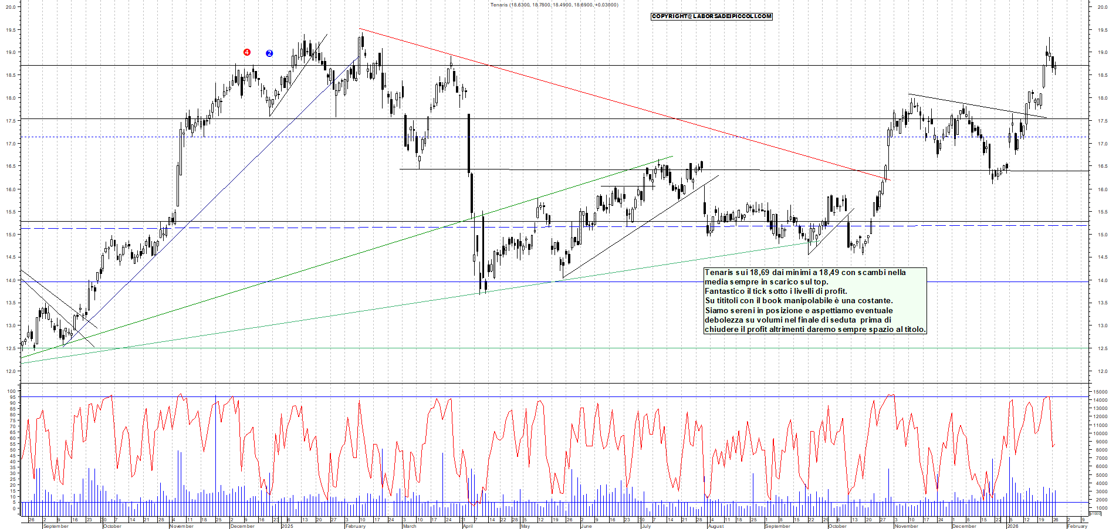Click the August label on the time axis
The width and height of the screenshot is (1109, 529).
click(x=715, y=526)
